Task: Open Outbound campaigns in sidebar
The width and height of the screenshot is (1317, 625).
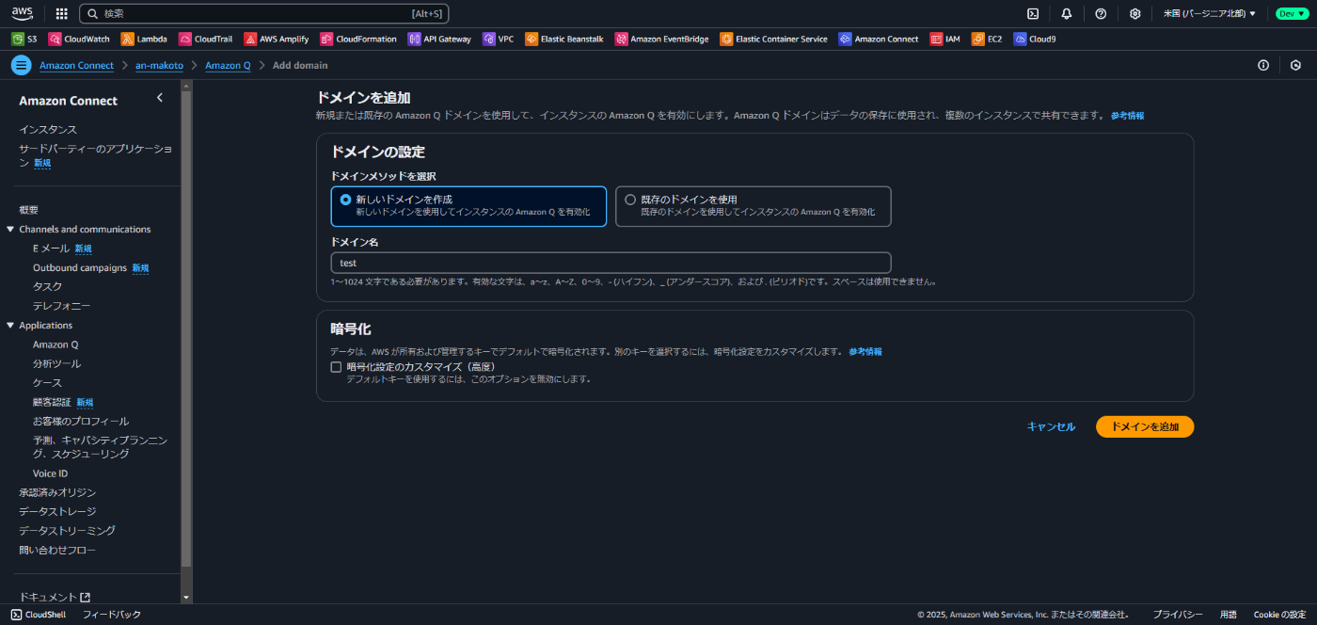Action: tap(80, 267)
